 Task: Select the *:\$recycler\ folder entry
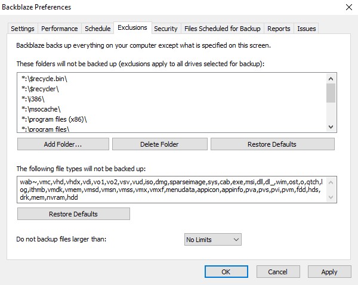pyautogui.click(x=172, y=89)
